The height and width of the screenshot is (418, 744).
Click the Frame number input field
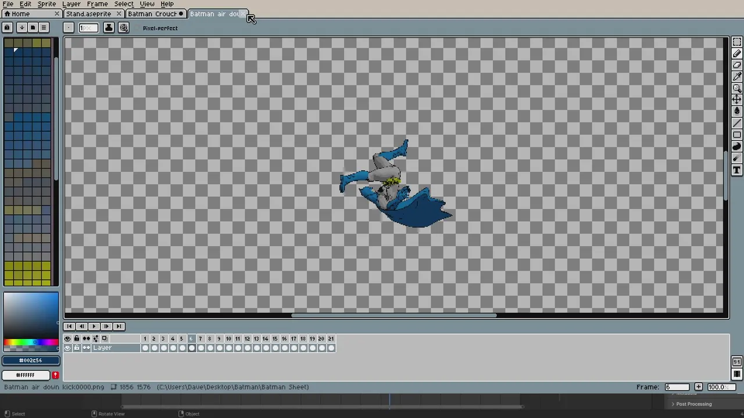point(677,387)
